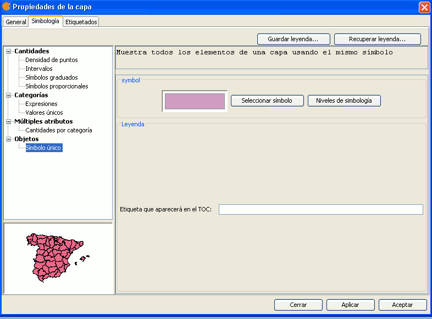Click Recuperar leyenda button
This screenshot has height=319, width=432.
(378, 39)
